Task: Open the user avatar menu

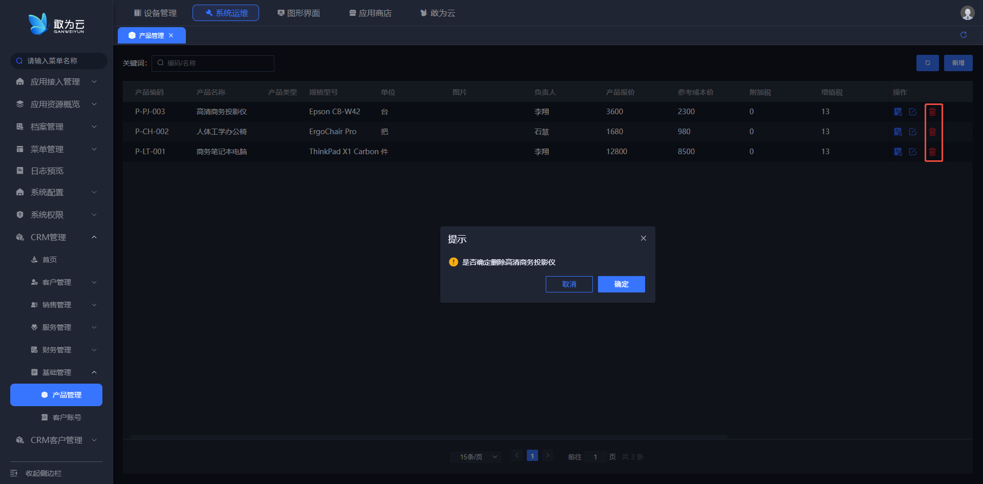Action: (967, 13)
